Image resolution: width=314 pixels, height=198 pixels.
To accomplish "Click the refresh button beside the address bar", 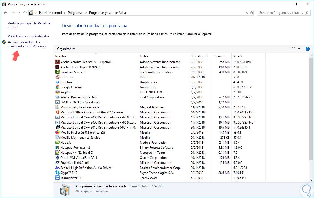I will pyautogui.click(x=252, y=13).
